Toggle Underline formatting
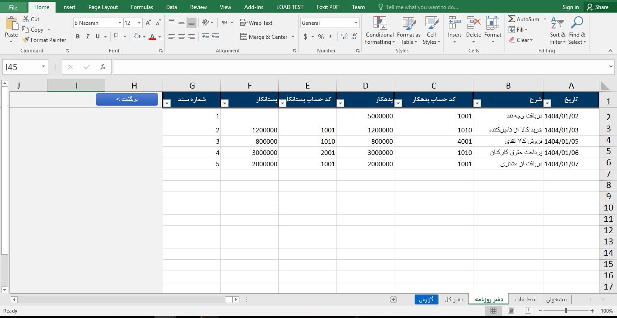 98,37
